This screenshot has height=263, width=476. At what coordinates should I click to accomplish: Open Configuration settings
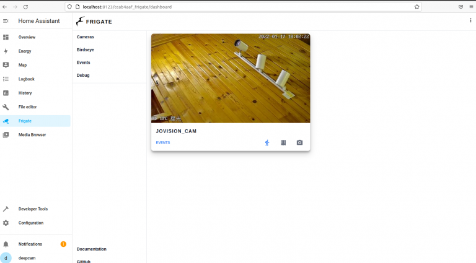tap(30, 223)
